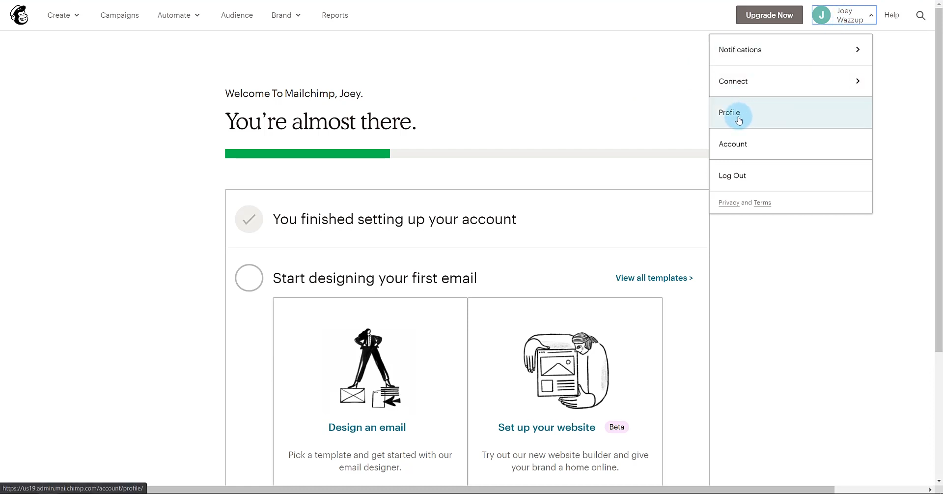Viewport: 943px width, 494px height.
Task: Click the scroll right arrow
Action: [930, 490]
